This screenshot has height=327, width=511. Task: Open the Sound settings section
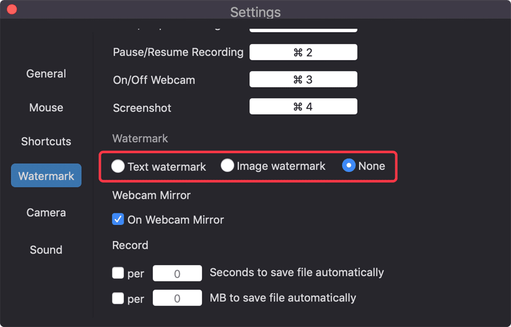tap(46, 249)
